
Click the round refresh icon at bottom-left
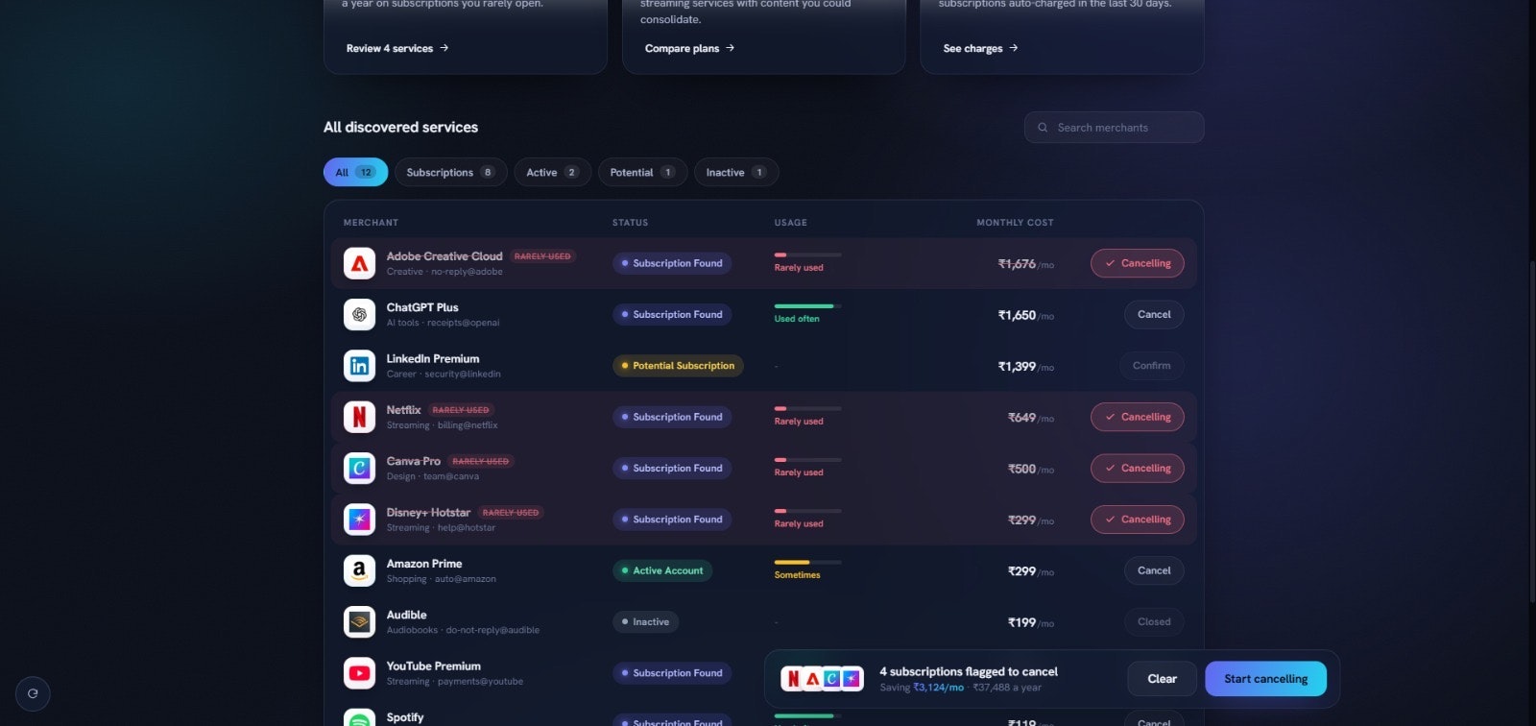click(33, 693)
